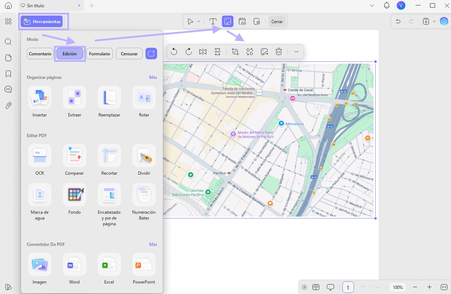This screenshot has height=294, width=451.
Task: Add a new tab with plus
Action: click(92, 6)
